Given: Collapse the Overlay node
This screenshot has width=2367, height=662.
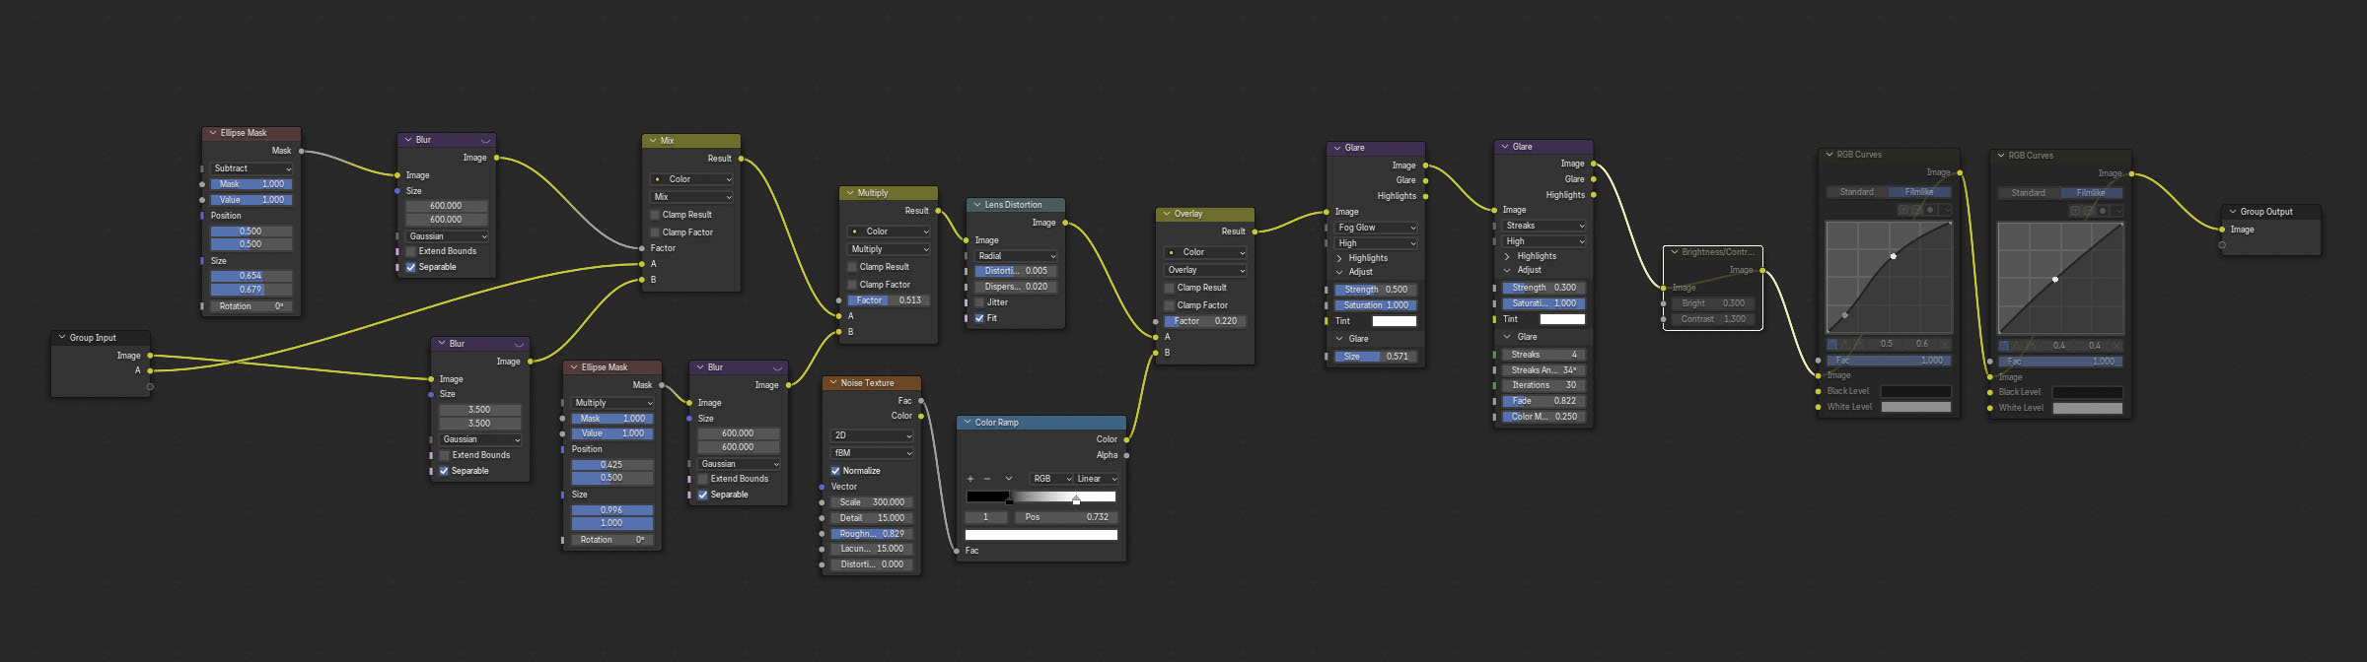Looking at the screenshot, I should point(1167,214).
